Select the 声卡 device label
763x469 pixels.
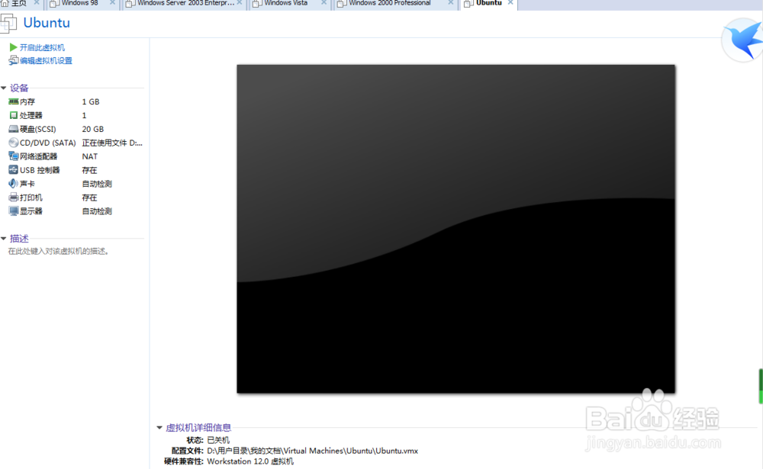coord(27,184)
